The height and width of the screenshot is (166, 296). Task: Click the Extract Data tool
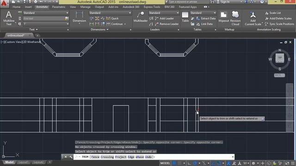coord(206,18)
